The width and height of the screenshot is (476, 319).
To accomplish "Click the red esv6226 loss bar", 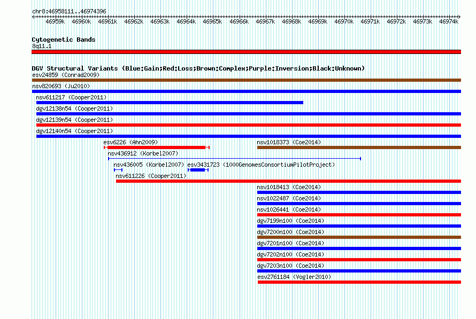I will click(x=157, y=147).
